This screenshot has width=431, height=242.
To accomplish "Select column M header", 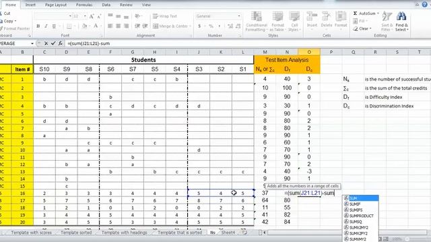I will [265, 52].
